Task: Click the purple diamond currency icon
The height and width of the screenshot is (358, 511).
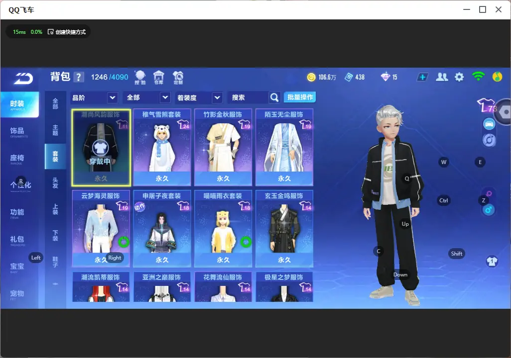Action: click(385, 77)
